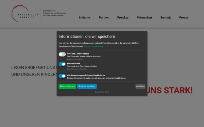The height and width of the screenshot is (127, 204).
Task: Open the Datenschutzerklärung link
Action: point(93,46)
